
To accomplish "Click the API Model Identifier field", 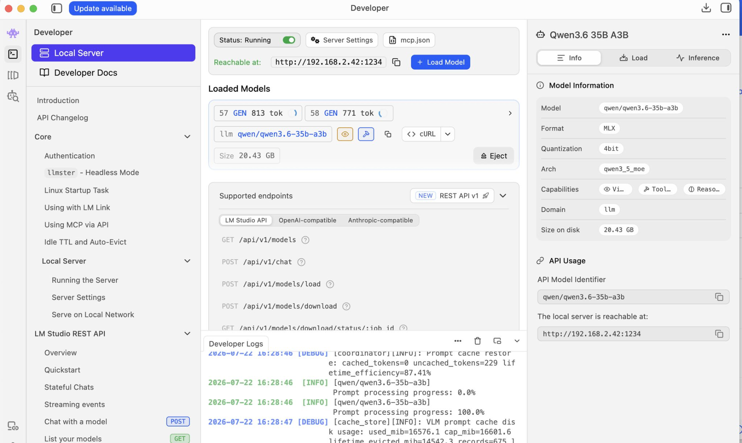I will tap(633, 297).
